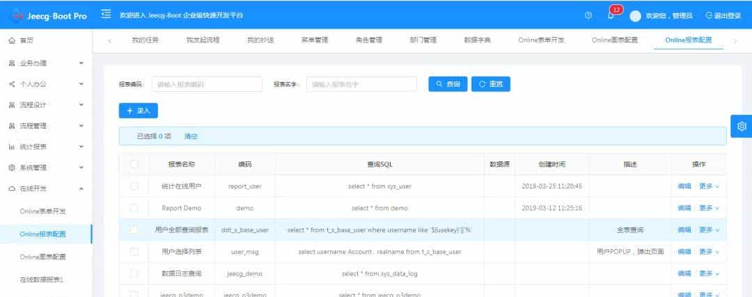Click the Jeecg-Boot Pro logo icon
Screen dimensions: 752x297
click(x=17, y=15)
